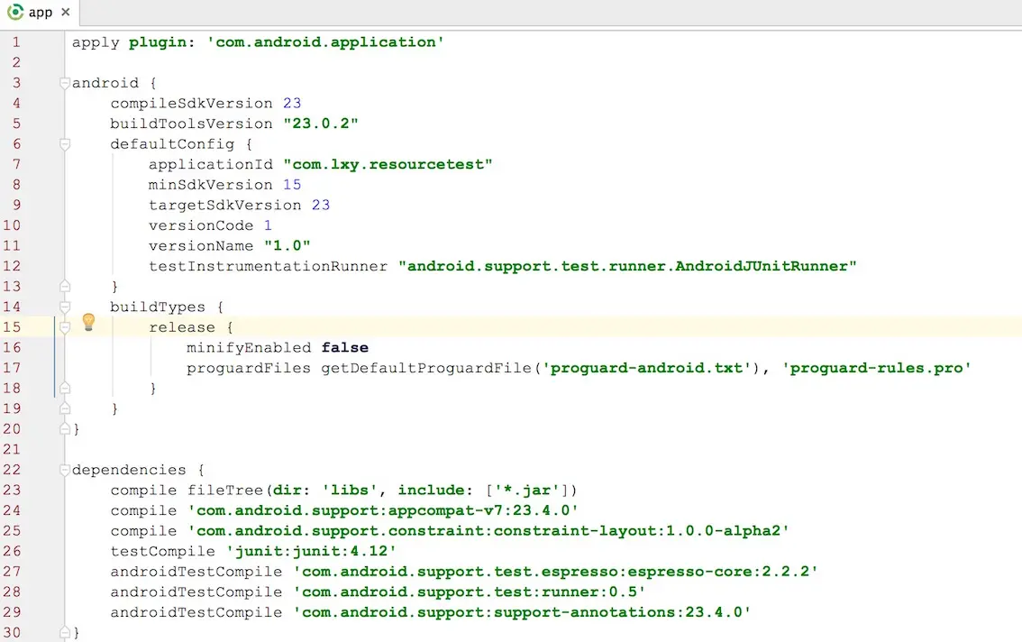Click the "1.0" versionName value
Viewport: 1022px width, 642px height.
tap(287, 246)
